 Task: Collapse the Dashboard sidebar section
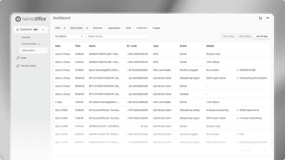(x=43, y=29)
